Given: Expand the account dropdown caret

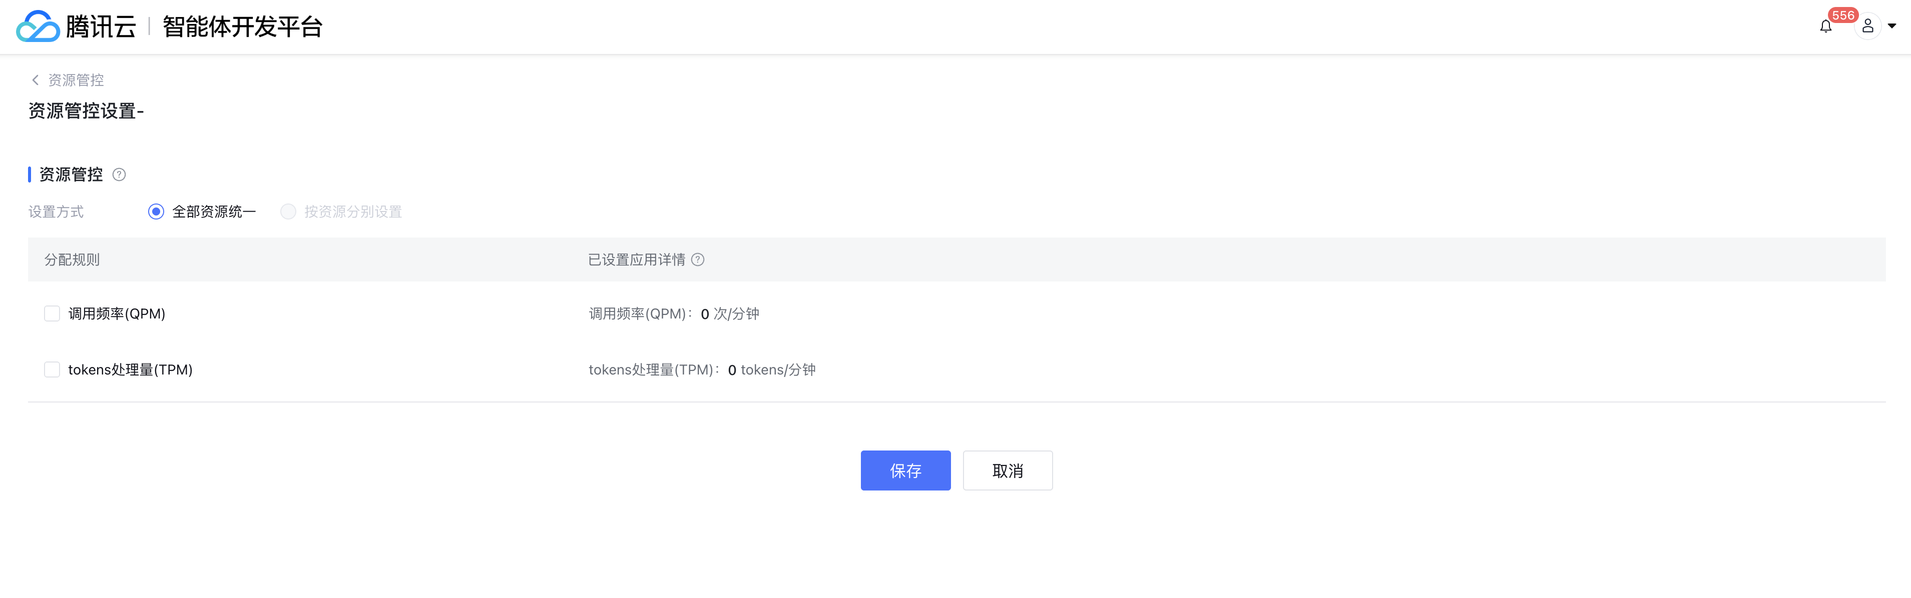Looking at the screenshot, I should (x=1891, y=26).
